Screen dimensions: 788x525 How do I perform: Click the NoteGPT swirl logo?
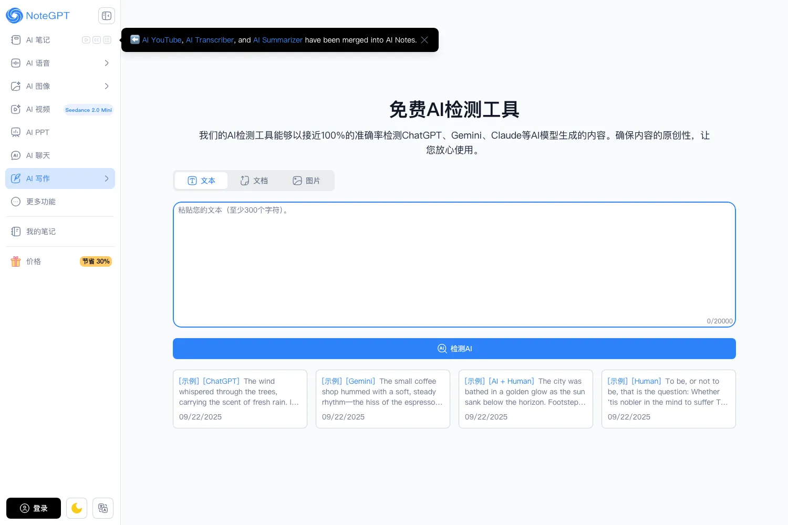coord(14,16)
